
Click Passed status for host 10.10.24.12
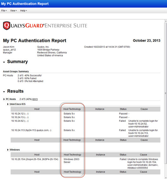click(123, 114)
